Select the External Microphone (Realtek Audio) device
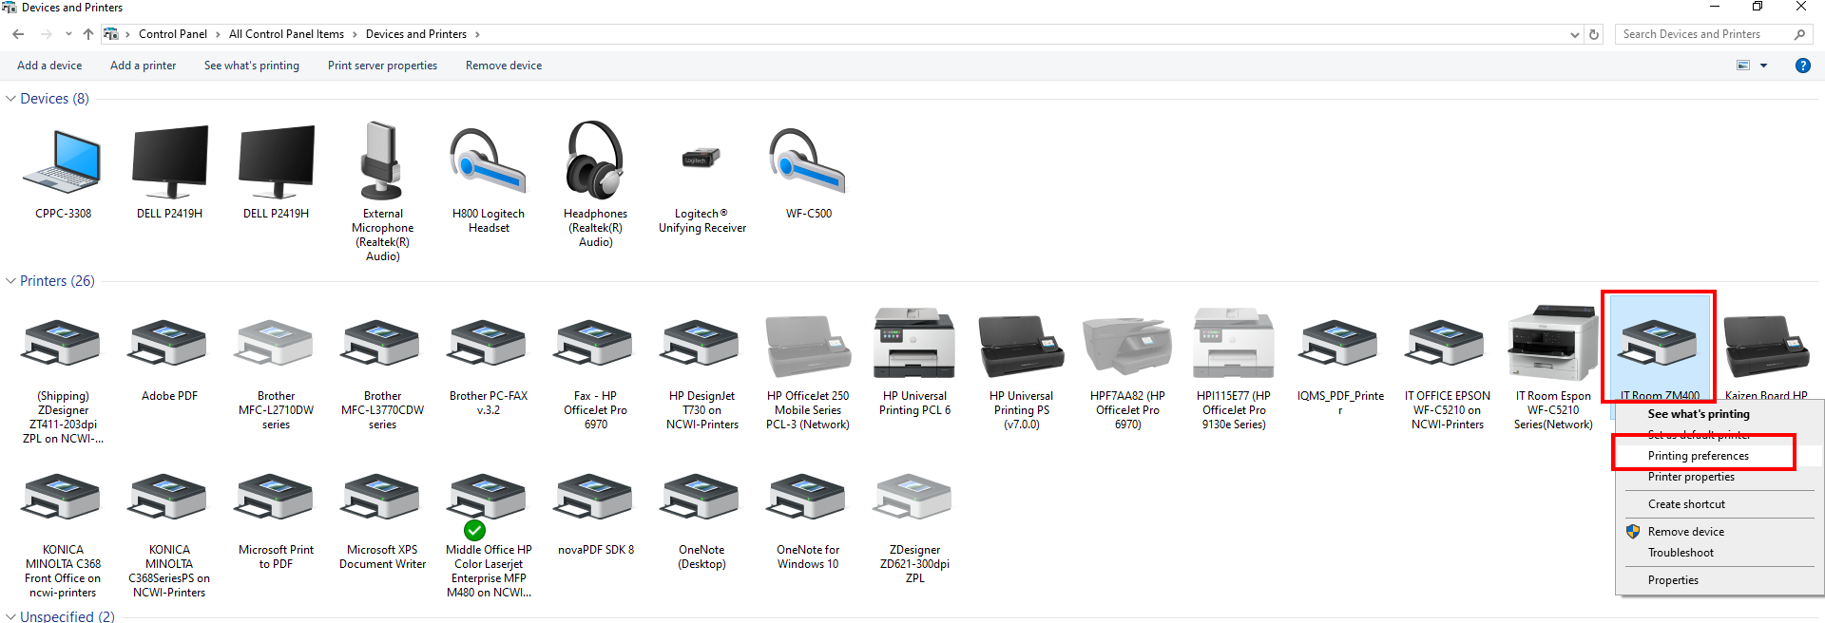1825x623 pixels. click(x=382, y=160)
